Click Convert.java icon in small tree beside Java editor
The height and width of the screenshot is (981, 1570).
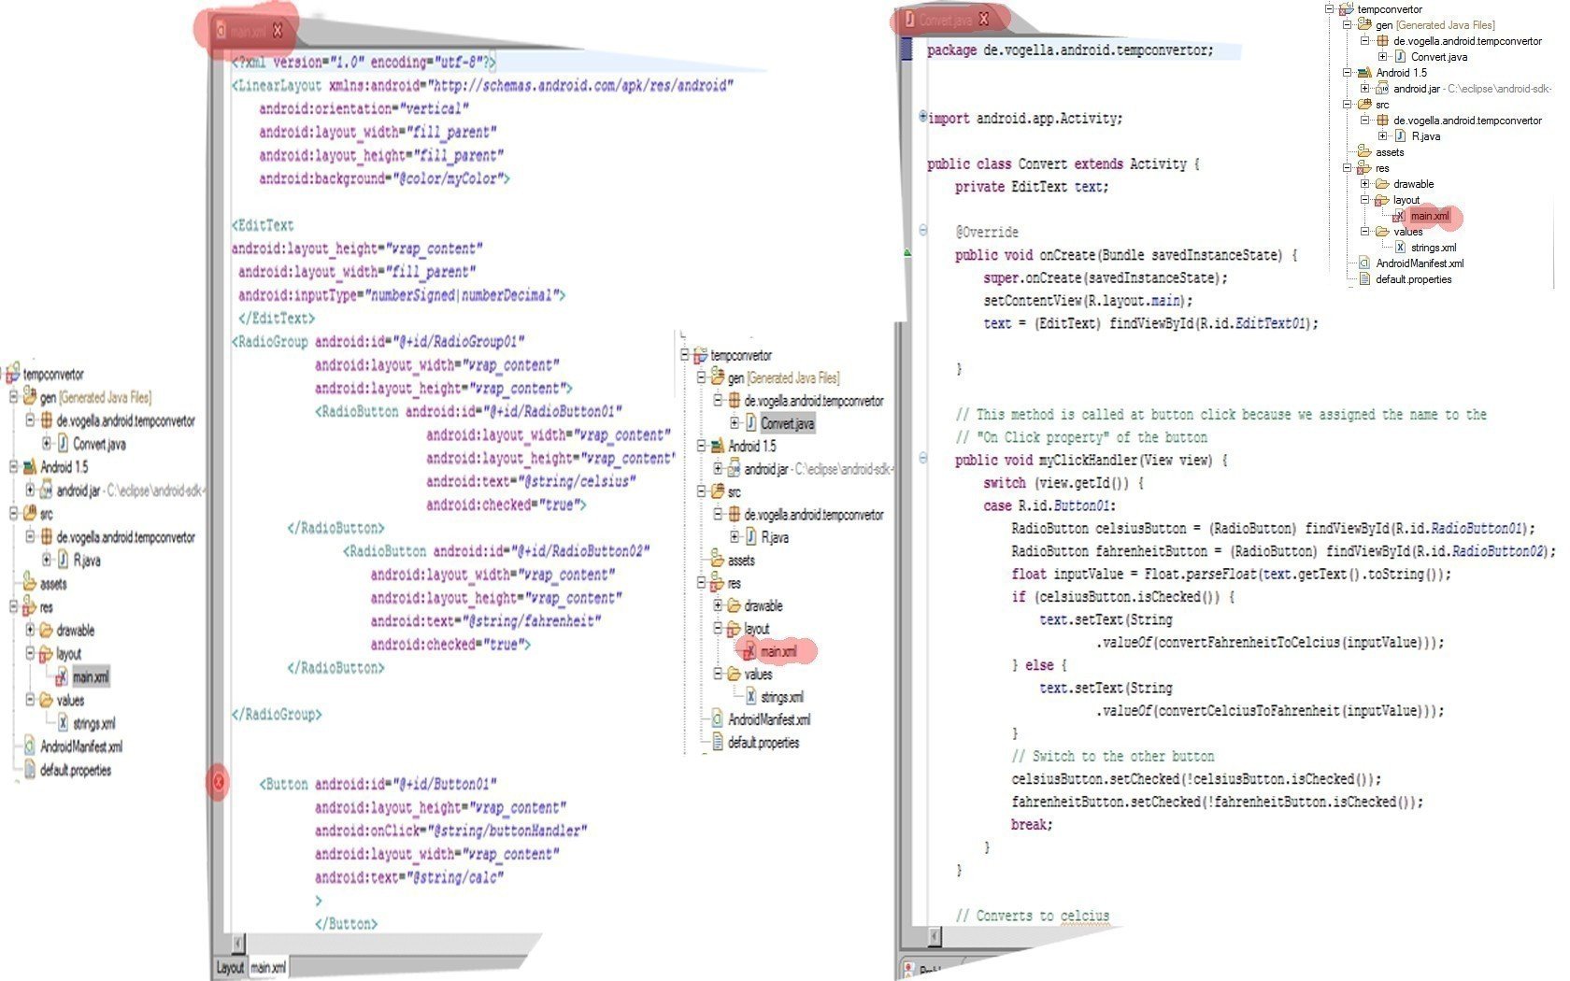(1400, 57)
